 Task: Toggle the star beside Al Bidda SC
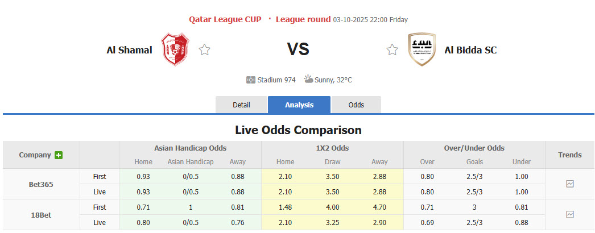[392, 50]
